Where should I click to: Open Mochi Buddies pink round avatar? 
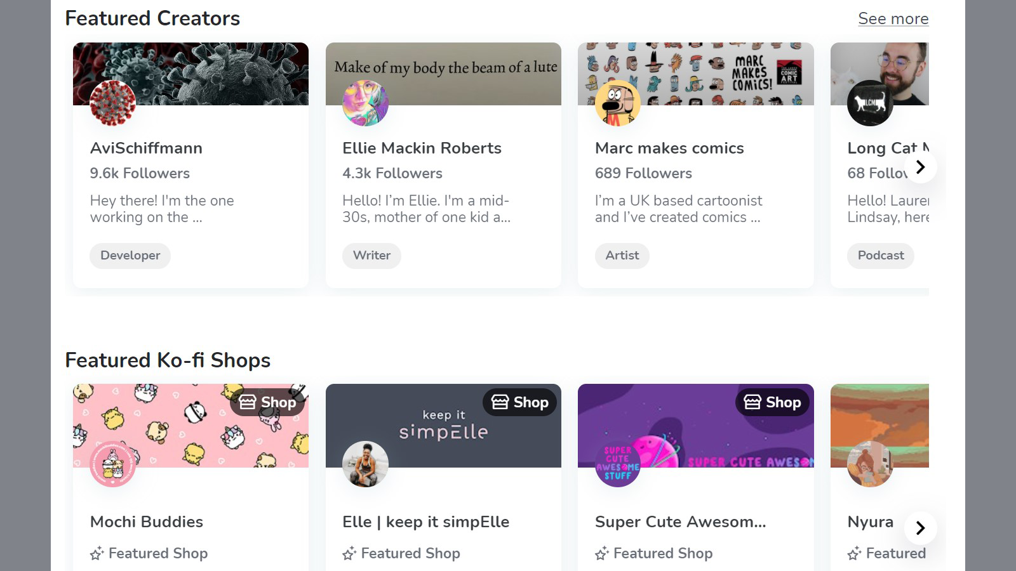(x=113, y=464)
